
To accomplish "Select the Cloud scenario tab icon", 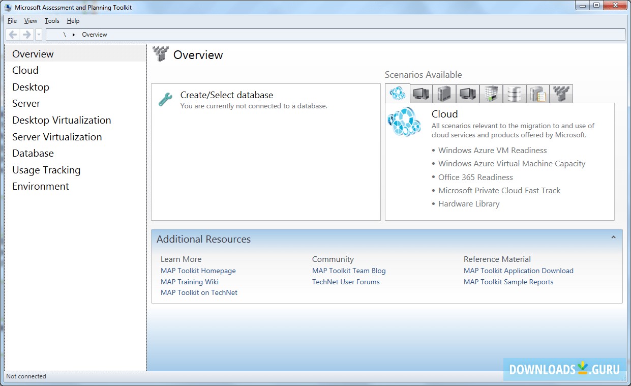I will coord(397,94).
